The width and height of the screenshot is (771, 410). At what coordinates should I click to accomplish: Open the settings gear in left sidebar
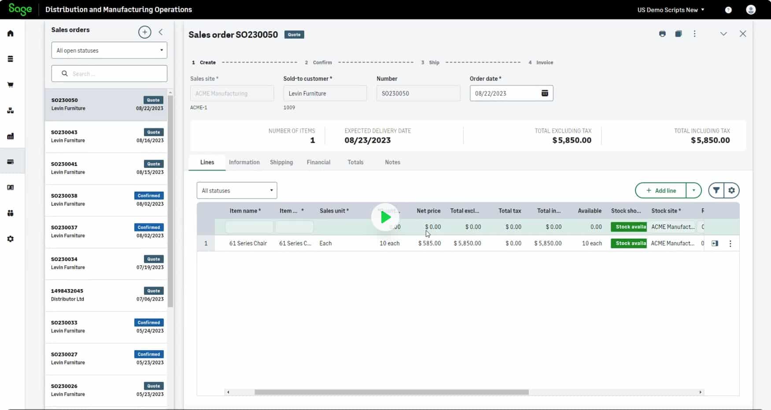(11, 239)
